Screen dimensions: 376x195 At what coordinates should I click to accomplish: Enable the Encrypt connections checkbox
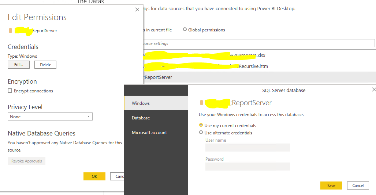(10, 91)
